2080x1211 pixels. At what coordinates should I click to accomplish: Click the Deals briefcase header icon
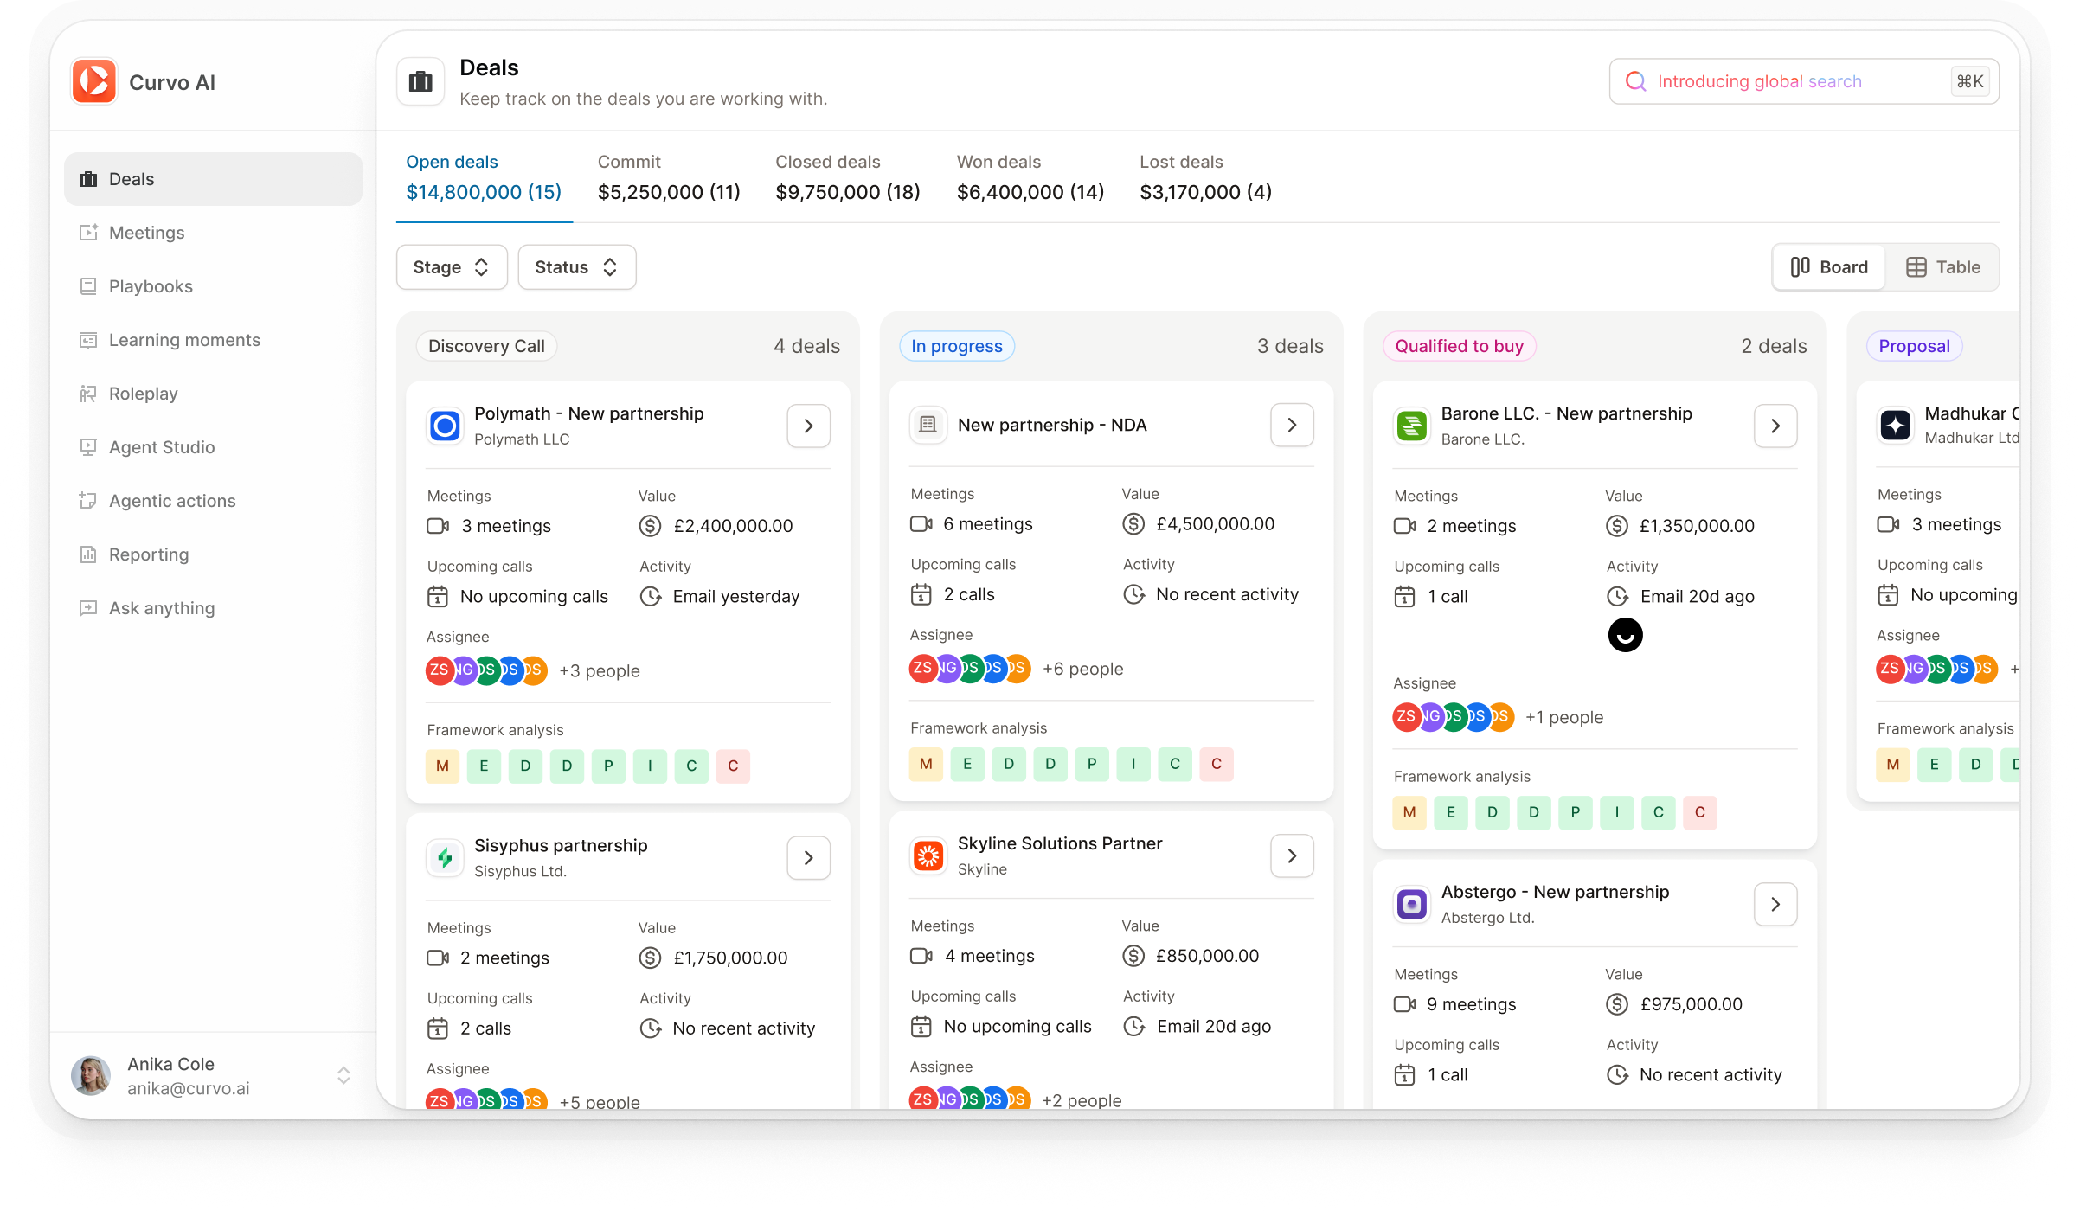(x=420, y=82)
